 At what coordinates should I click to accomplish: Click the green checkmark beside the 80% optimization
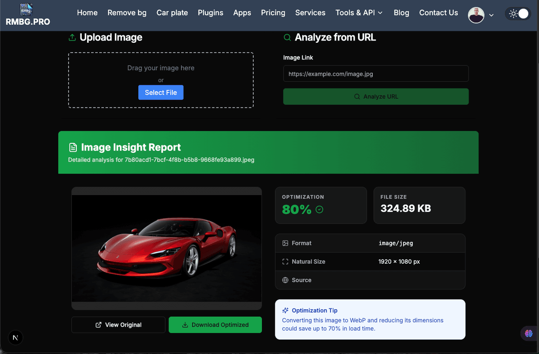(x=318, y=209)
